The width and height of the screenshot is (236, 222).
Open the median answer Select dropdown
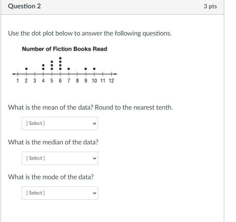[60, 158]
